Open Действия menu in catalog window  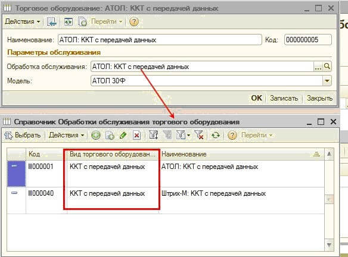pyautogui.click(x=66, y=135)
